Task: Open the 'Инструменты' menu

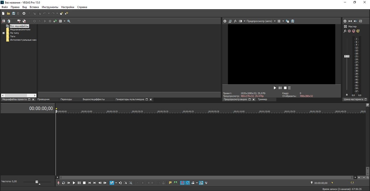Action: 50,7
